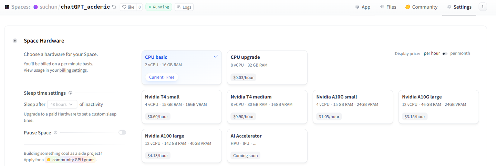
Task: Click the Pause Space info icon
Action: 55,133
